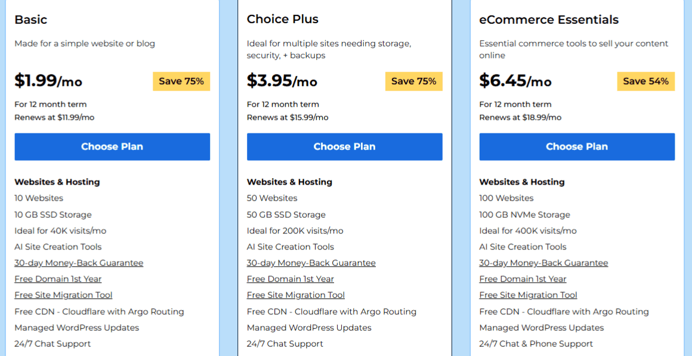Click Choose Plan for the Basic plan
This screenshot has height=356, width=692.
pyautogui.click(x=112, y=146)
